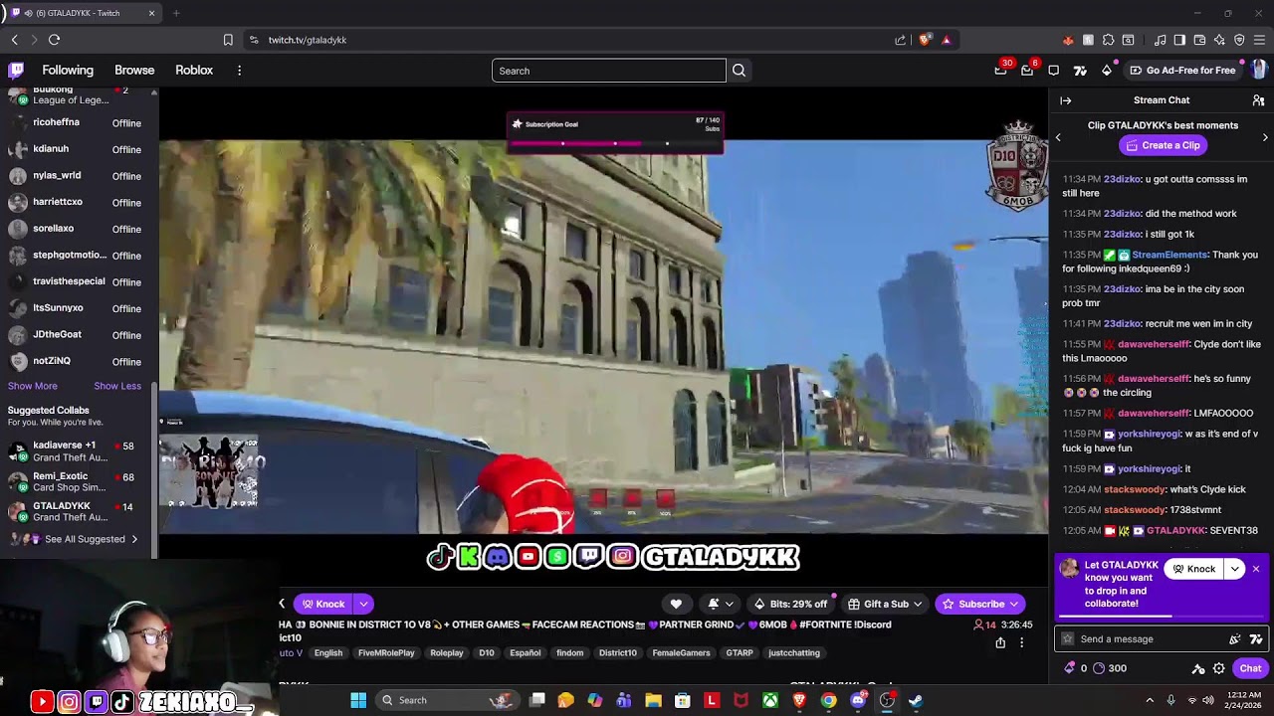This screenshot has height=716, width=1274.
Task: Open the chat community users icon
Action: (x=1258, y=100)
